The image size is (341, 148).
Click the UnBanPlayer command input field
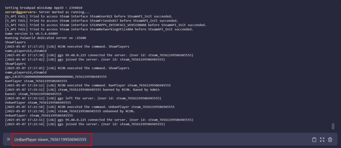coord(52,140)
